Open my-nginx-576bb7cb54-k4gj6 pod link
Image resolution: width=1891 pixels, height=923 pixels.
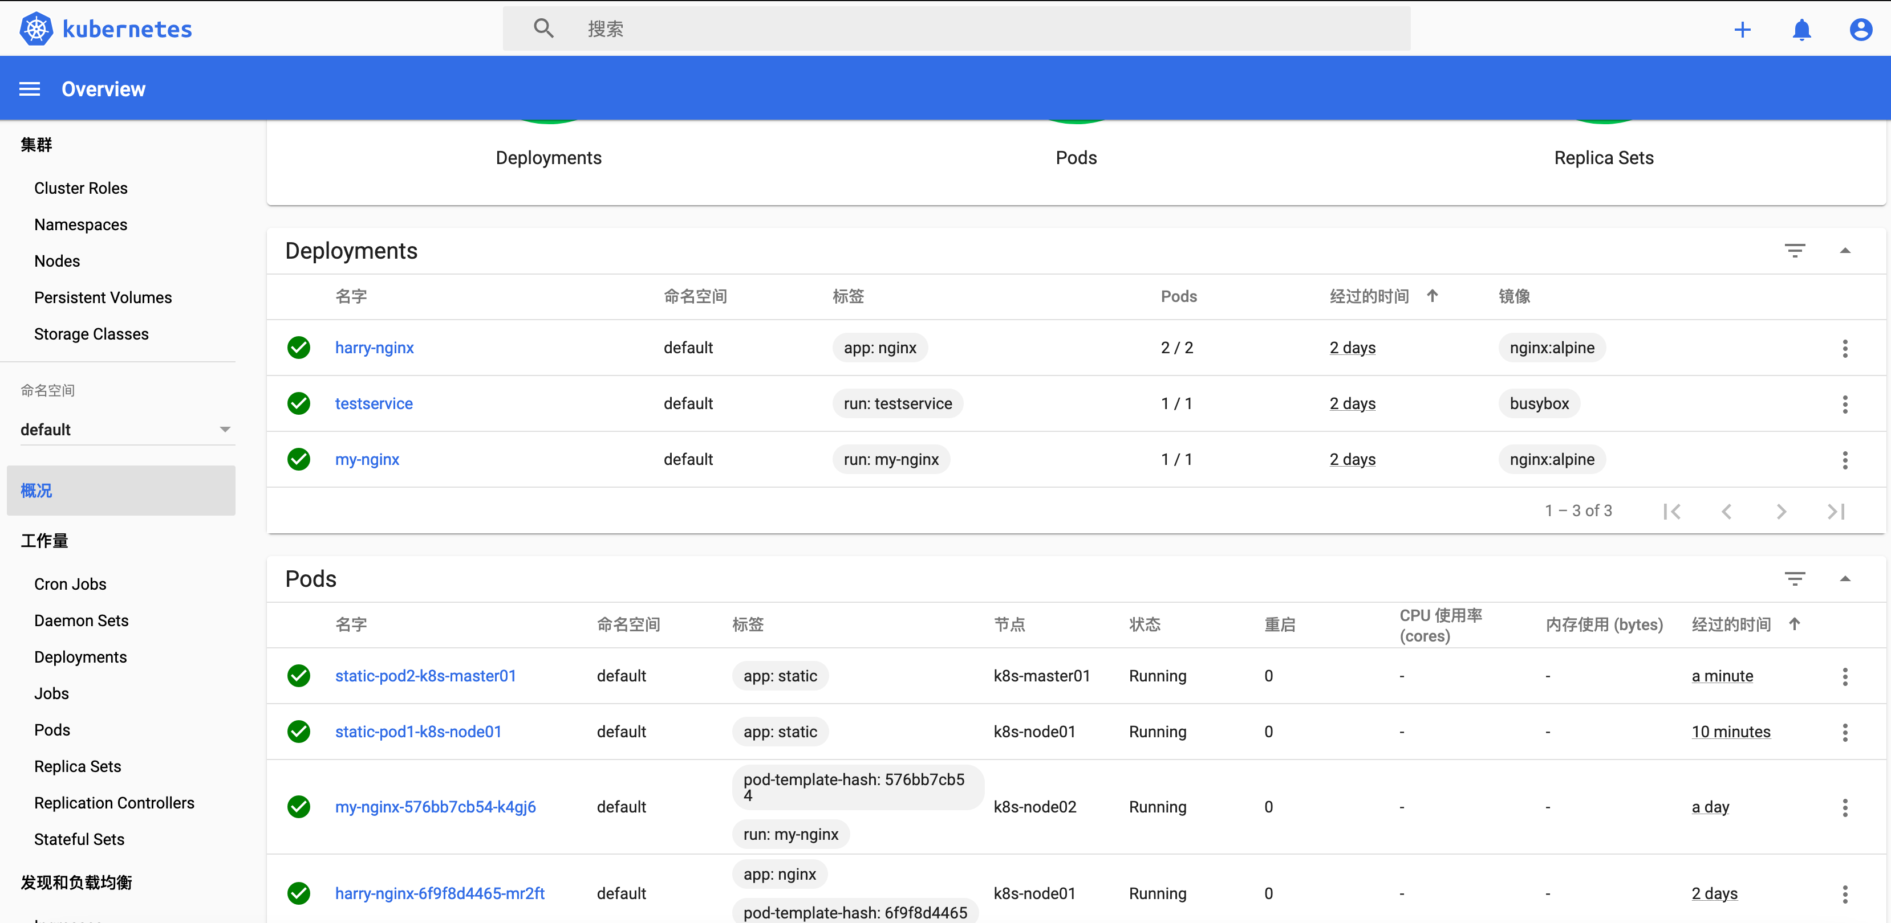click(435, 807)
